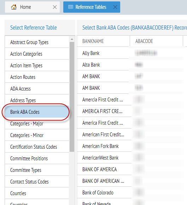The width and height of the screenshot is (187, 205).
Task: Open Action Routes reference table
Action: [x=37, y=77]
